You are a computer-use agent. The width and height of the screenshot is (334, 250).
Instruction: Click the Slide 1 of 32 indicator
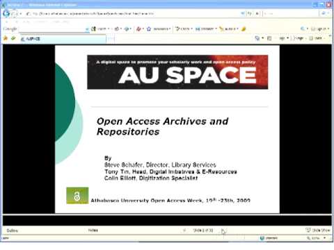click(x=203, y=231)
